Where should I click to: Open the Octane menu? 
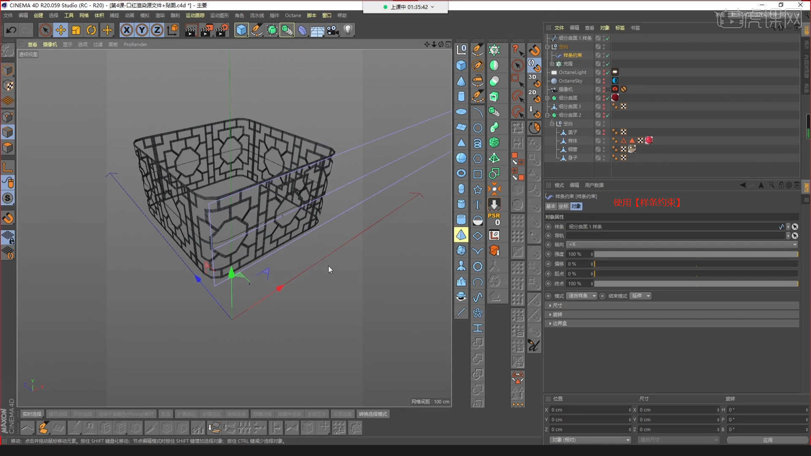(x=293, y=16)
